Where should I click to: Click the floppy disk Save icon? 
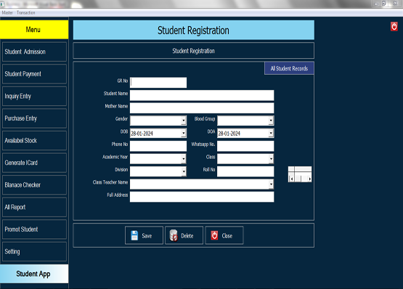tap(134, 235)
